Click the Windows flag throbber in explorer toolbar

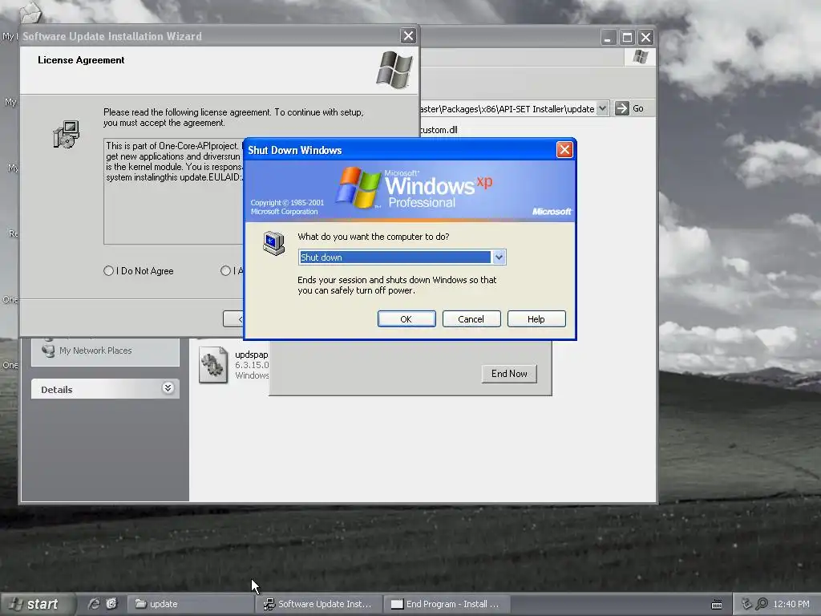pos(640,57)
